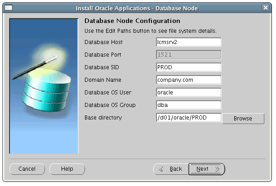Click the Database Host input field
276x186 pixels.
[189, 42]
